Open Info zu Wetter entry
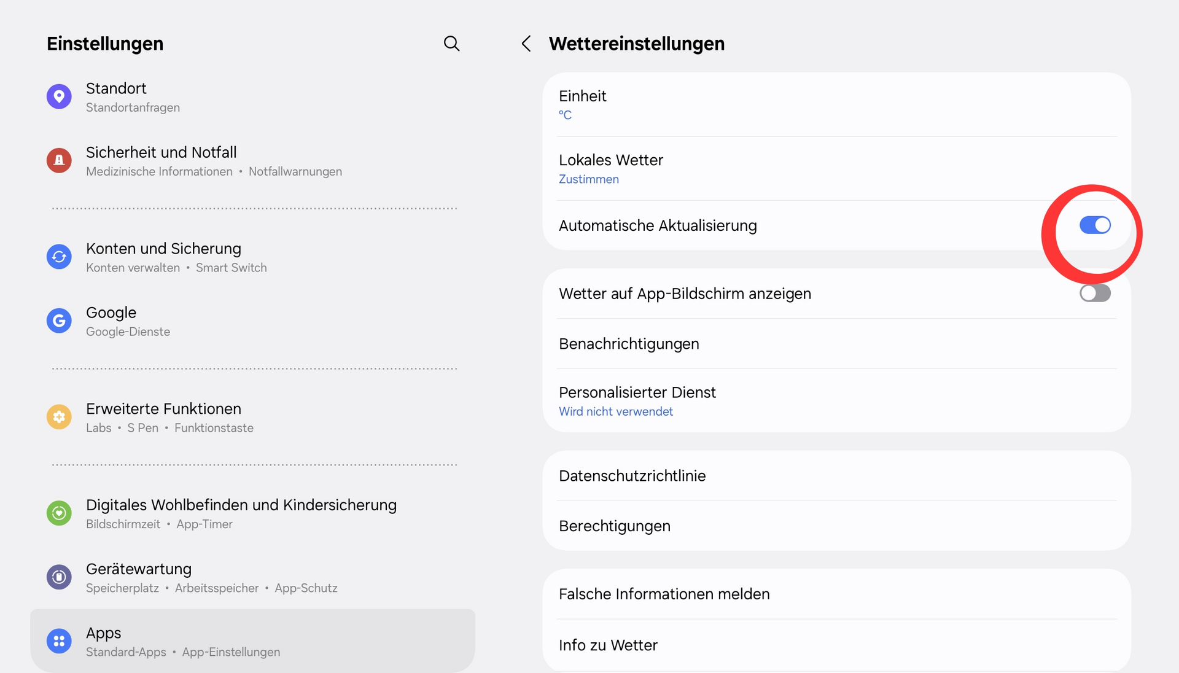Viewport: 1179px width, 673px height. point(836,645)
